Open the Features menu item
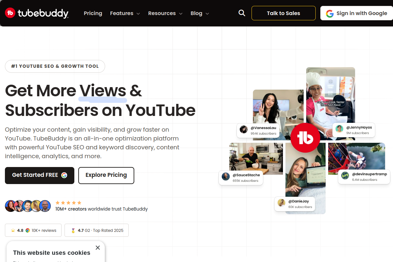Viewport: 393px width, 262px height. pos(122,13)
